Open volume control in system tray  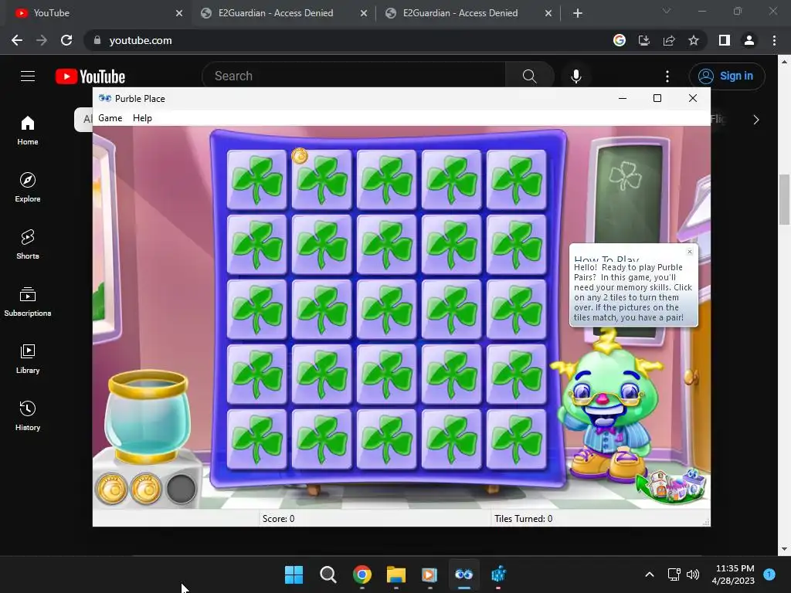pyautogui.click(x=693, y=574)
